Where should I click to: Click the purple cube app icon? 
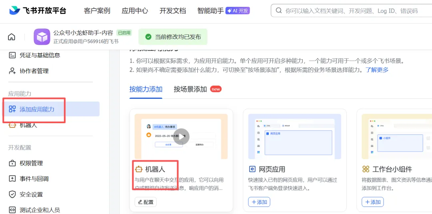(x=42, y=37)
